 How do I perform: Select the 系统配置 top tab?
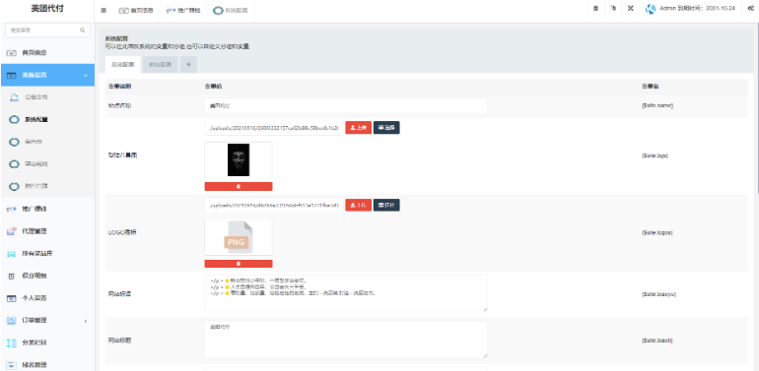[x=231, y=10]
